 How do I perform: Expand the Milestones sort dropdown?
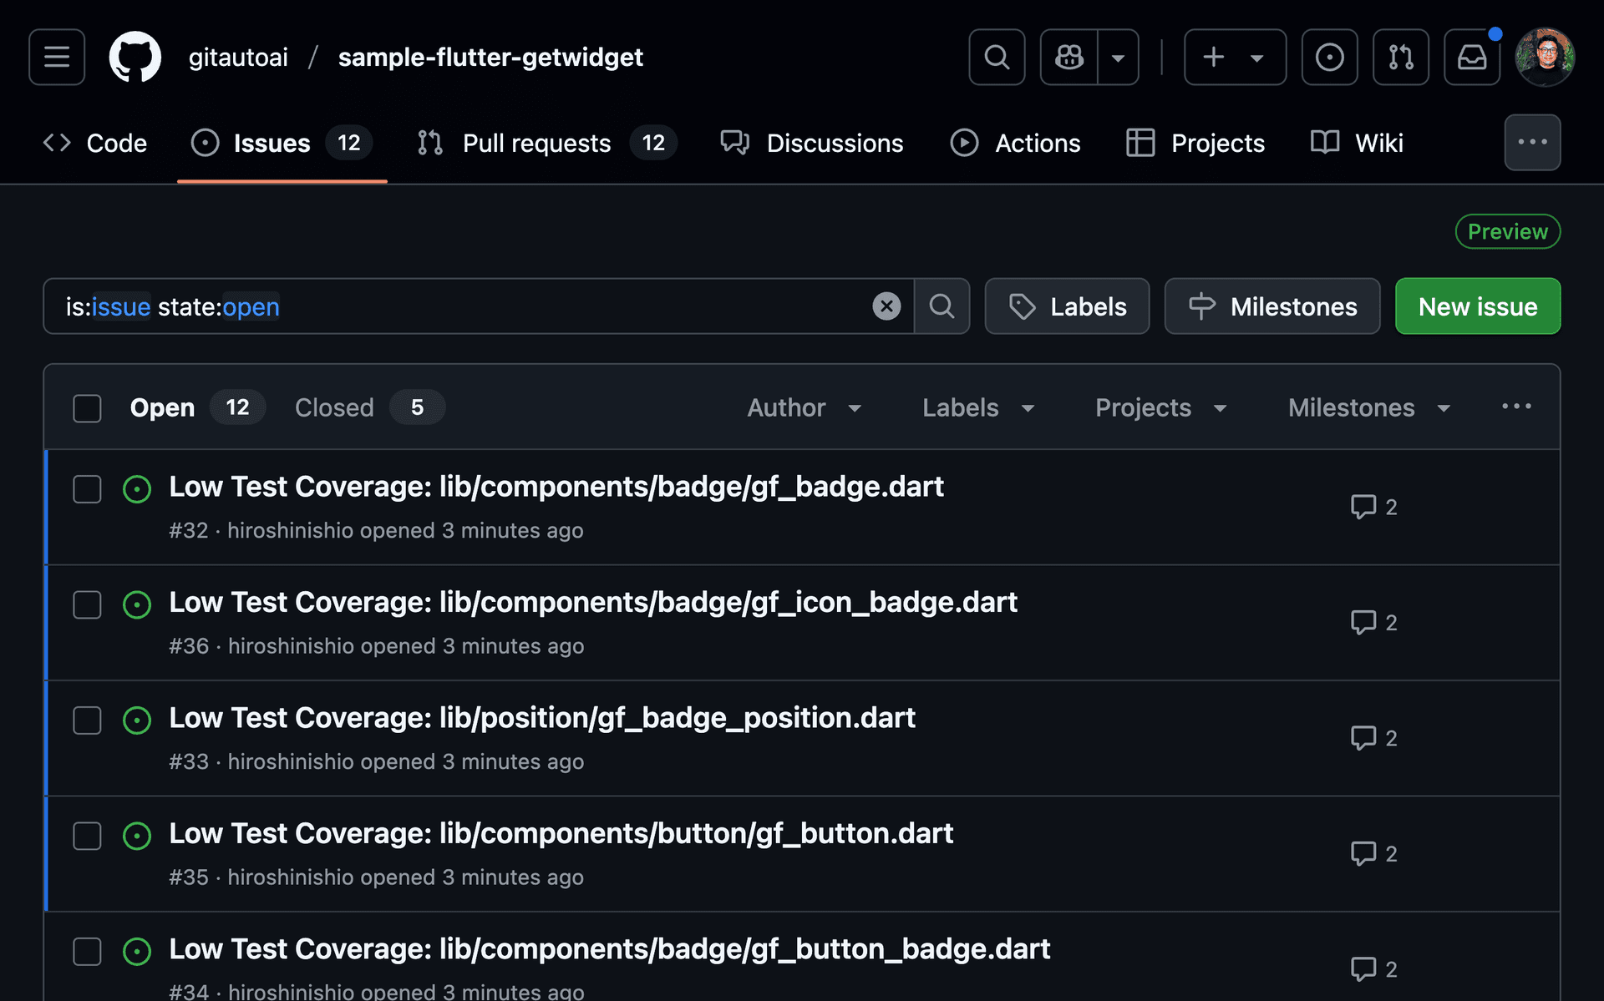tap(1368, 408)
